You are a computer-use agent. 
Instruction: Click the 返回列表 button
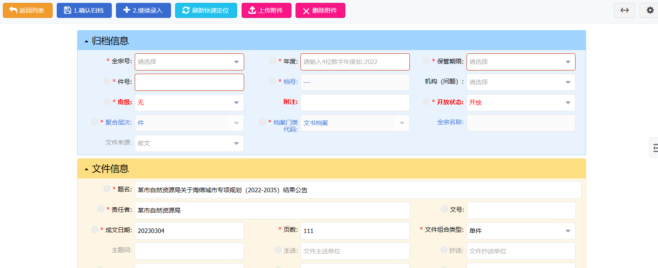coord(28,11)
